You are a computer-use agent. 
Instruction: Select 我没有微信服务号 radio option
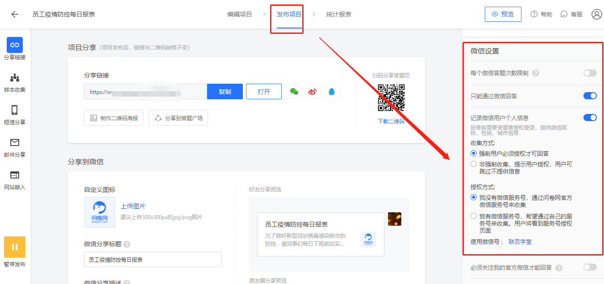point(474,197)
